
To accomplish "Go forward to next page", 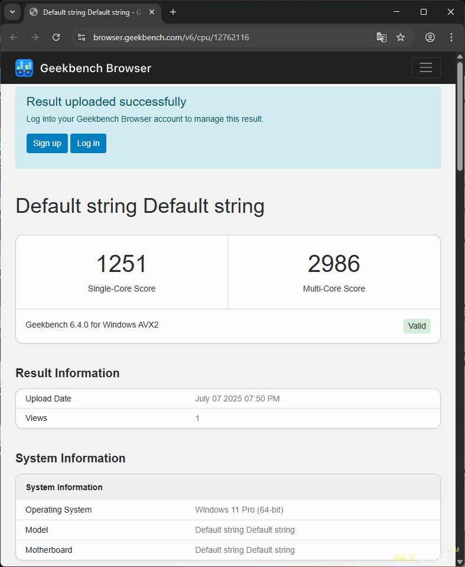I will (35, 37).
